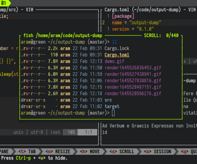Click render1645526836453.gif file name
The height and width of the screenshot is (164, 197).
(133, 68)
